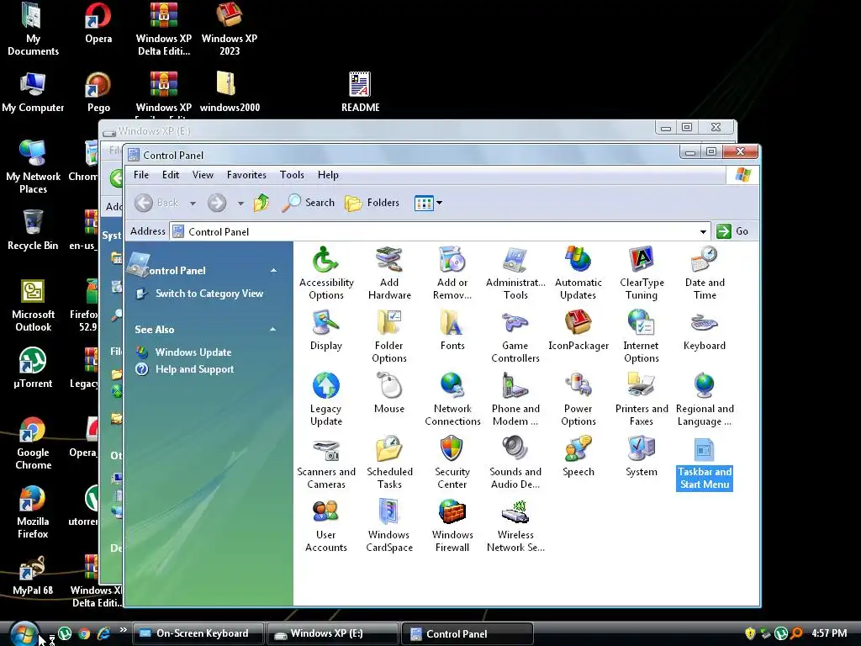Open User Accounts icon
The width and height of the screenshot is (861, 646).
(325, 526)
